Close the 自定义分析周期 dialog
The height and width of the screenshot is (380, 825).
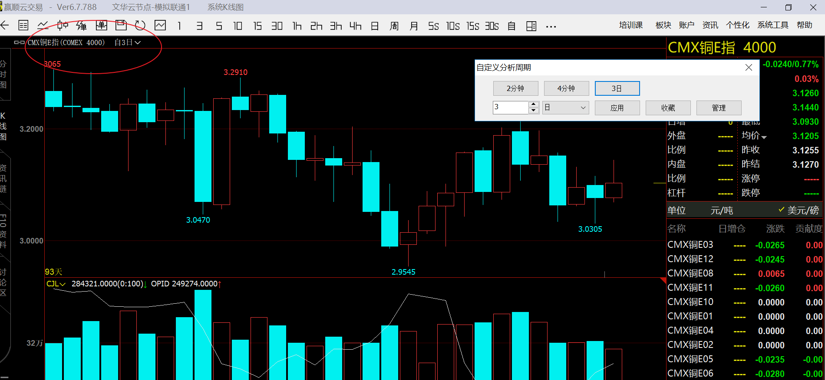[749, 68]
